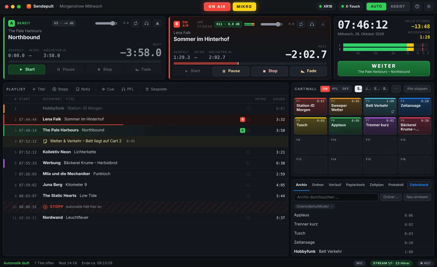Open the Ordner chooser in archive
The height and width of the screenshot is (267, 437).
pos(391,197)
